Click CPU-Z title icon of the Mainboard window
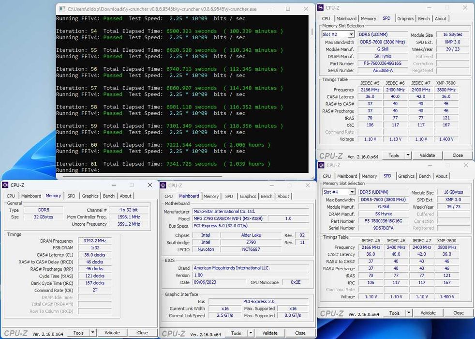 pos(163,185)
